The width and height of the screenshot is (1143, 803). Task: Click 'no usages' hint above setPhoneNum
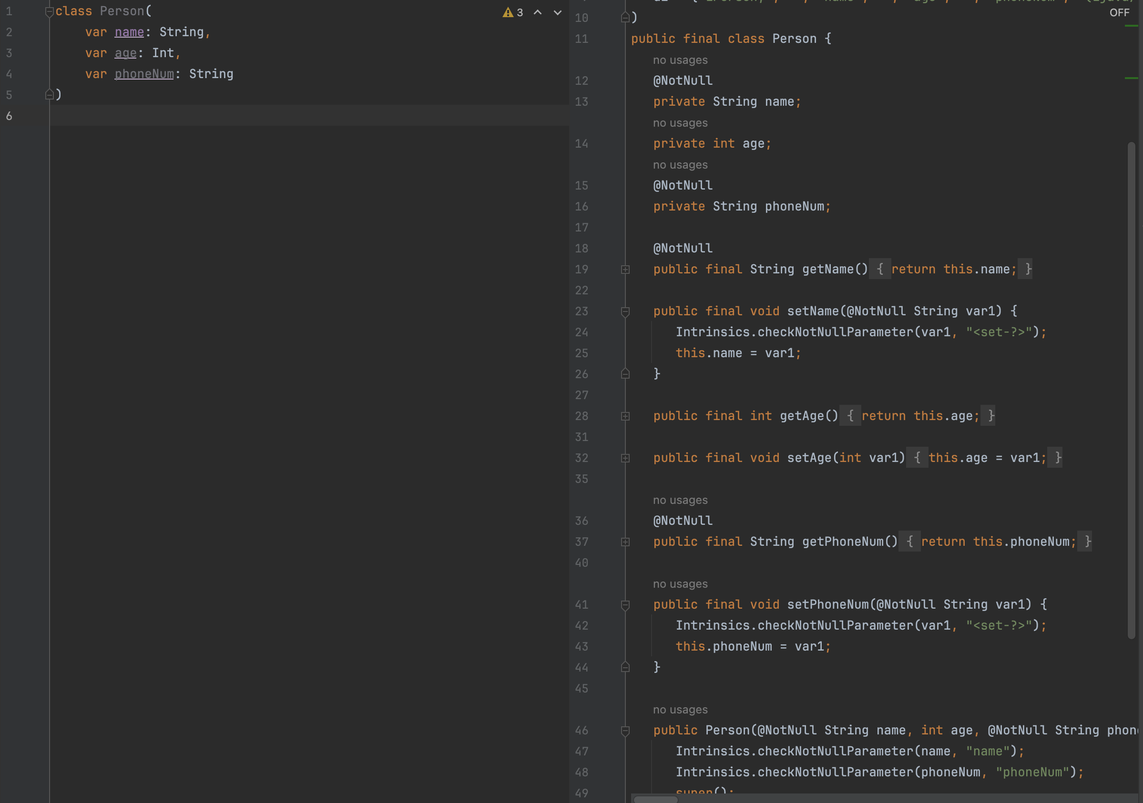tap(680, 584)
